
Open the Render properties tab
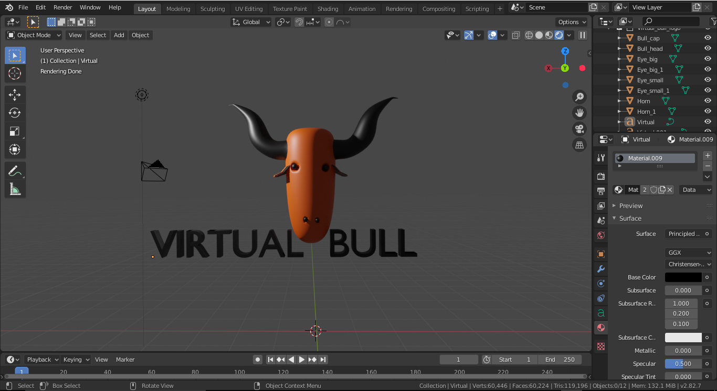(601, 177)
